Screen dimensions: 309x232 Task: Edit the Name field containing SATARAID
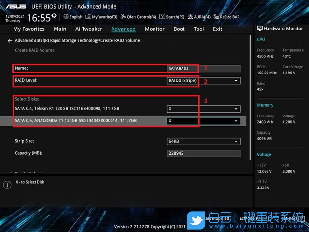pyautogui.click(x=204, y=68)
